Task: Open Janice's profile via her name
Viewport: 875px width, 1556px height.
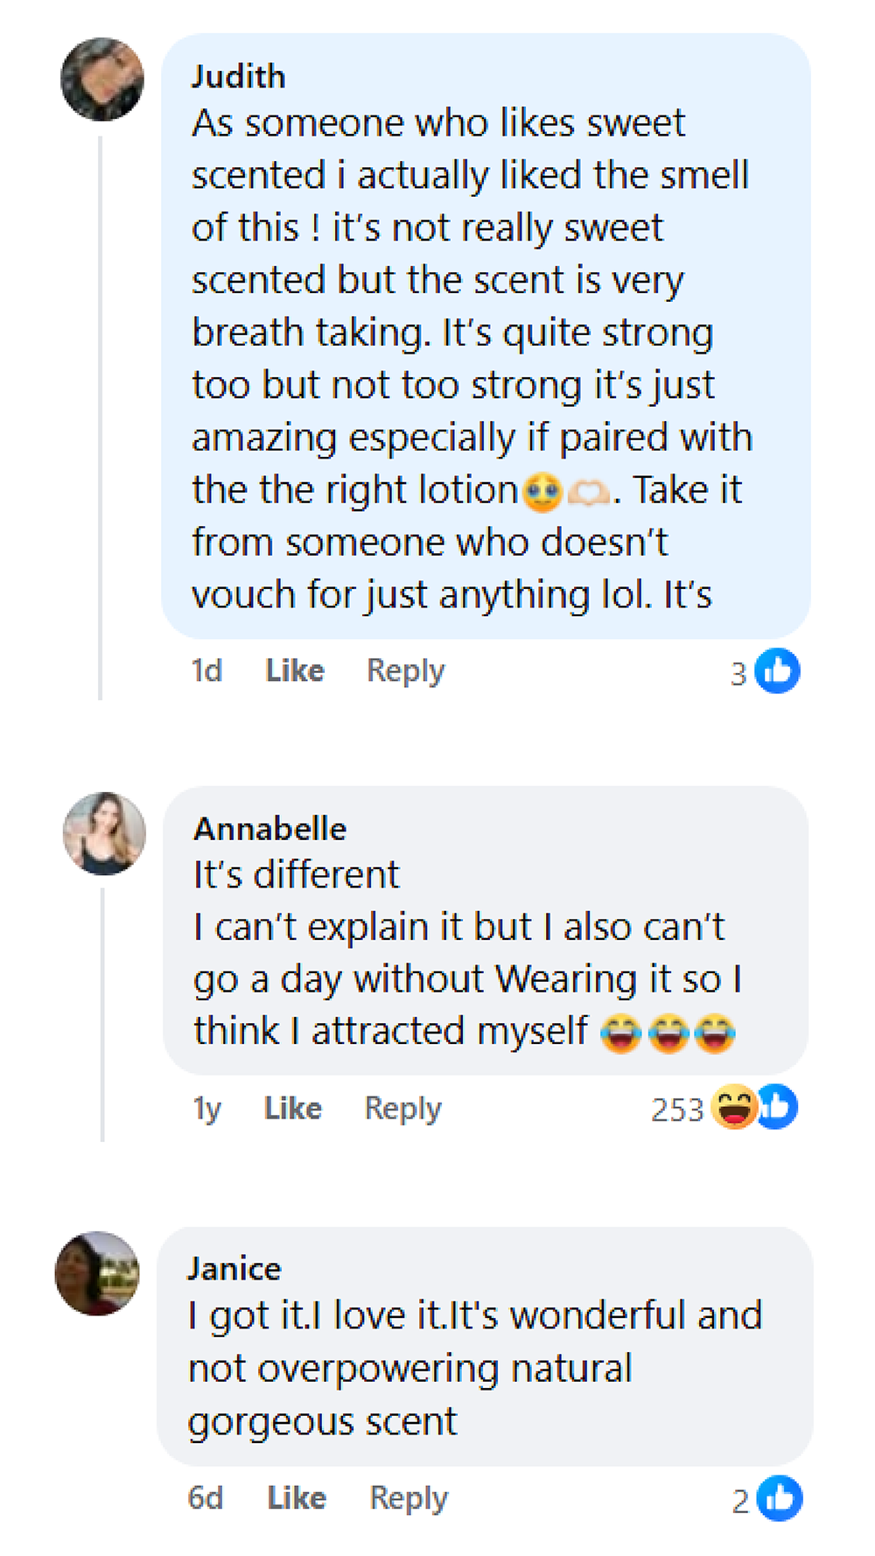Action: point(234,1269)
